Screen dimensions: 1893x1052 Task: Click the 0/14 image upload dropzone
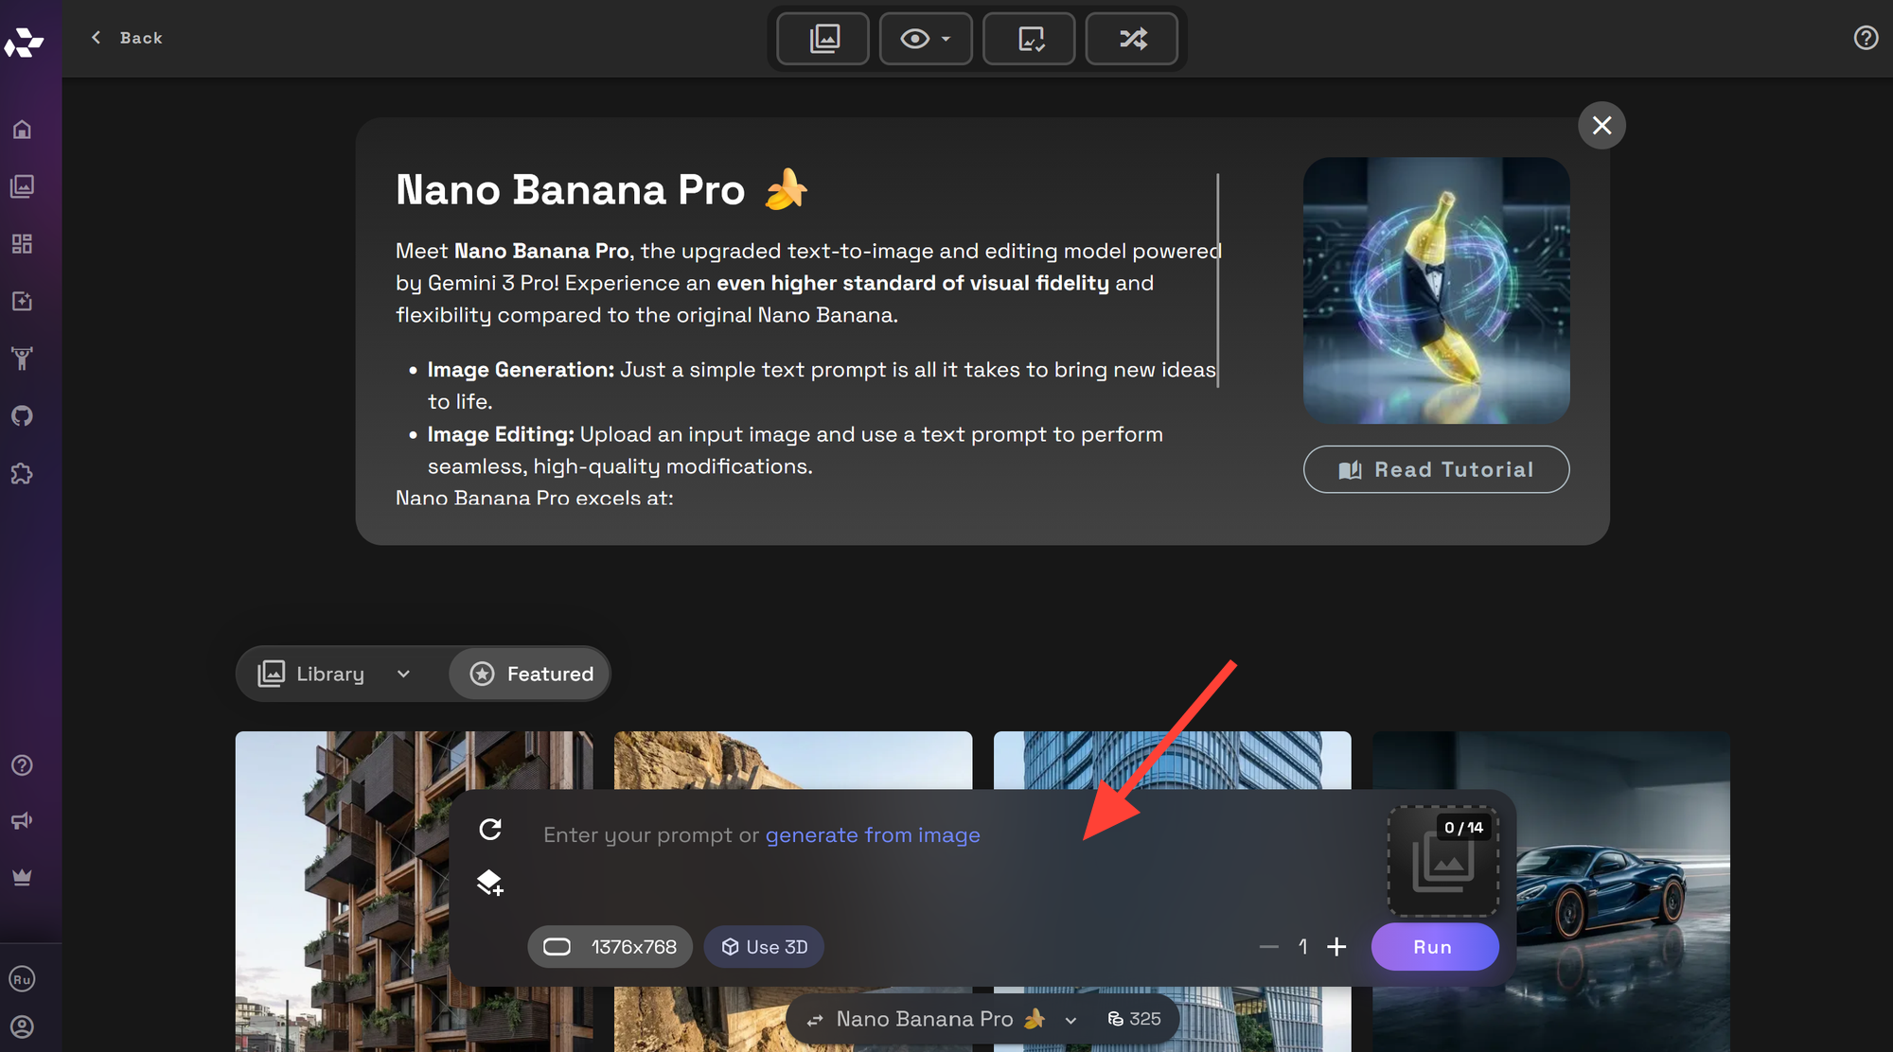1442,861
